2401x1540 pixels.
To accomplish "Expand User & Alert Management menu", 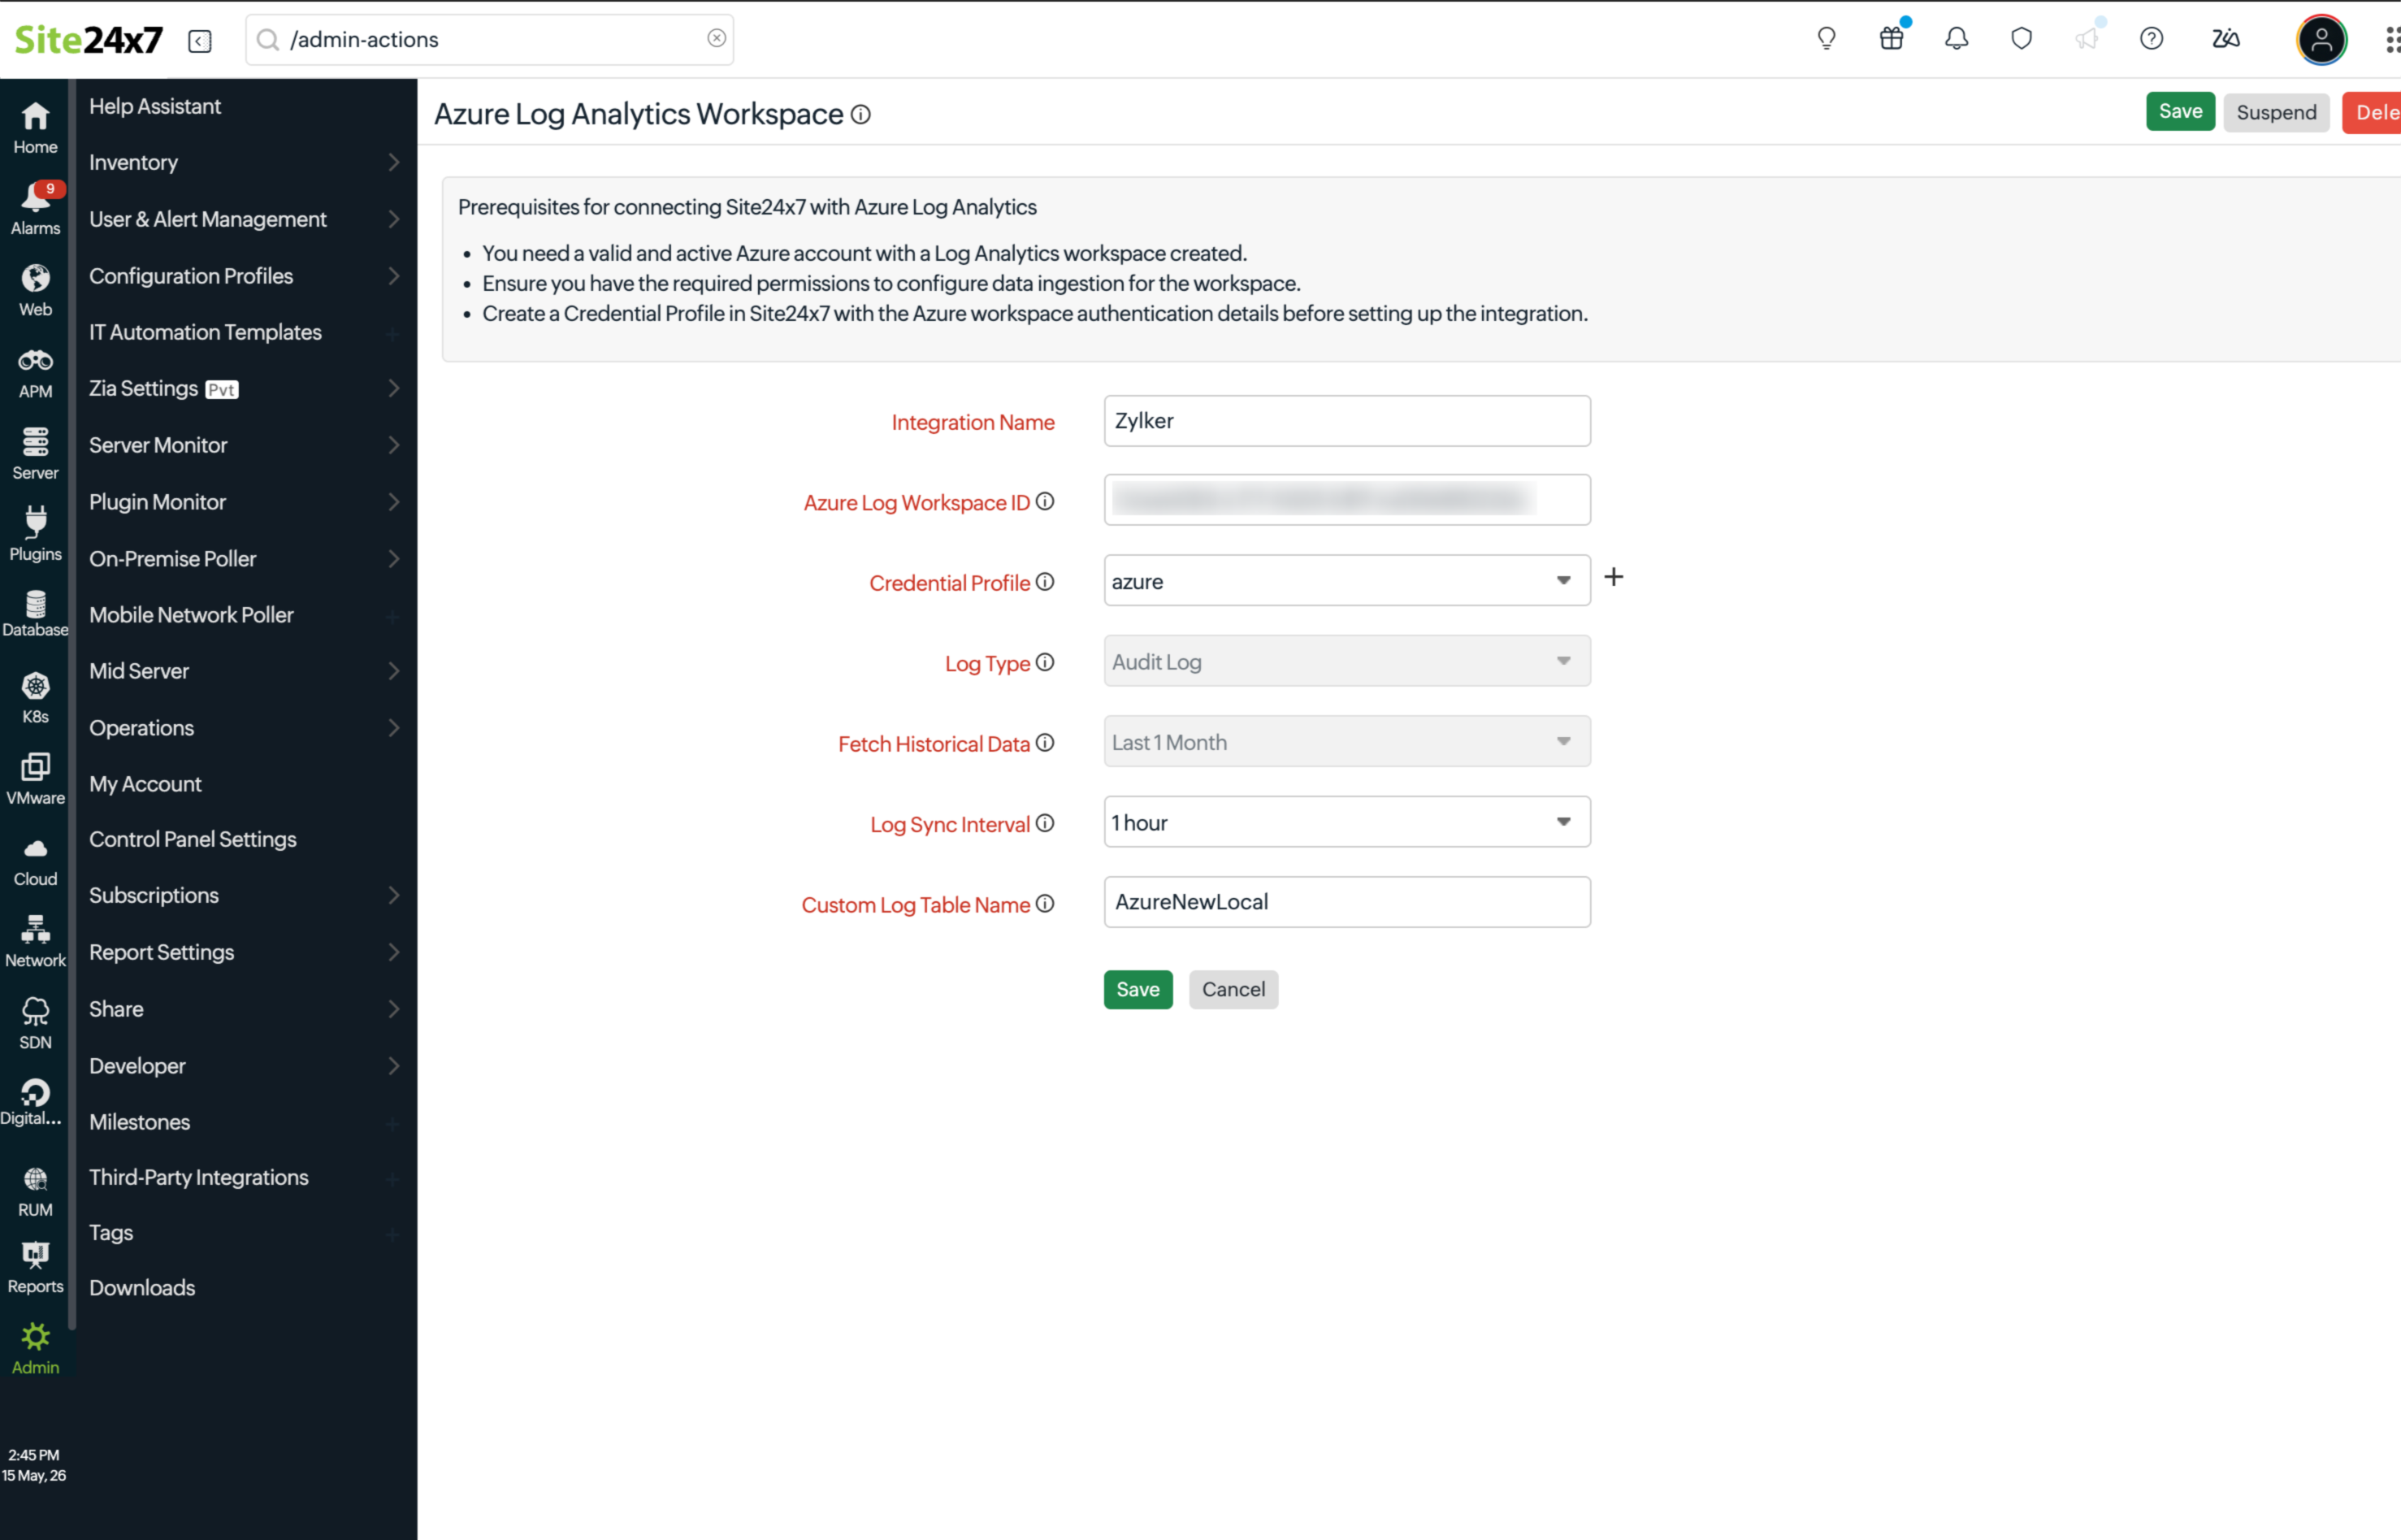I will [x=245, y=219].
